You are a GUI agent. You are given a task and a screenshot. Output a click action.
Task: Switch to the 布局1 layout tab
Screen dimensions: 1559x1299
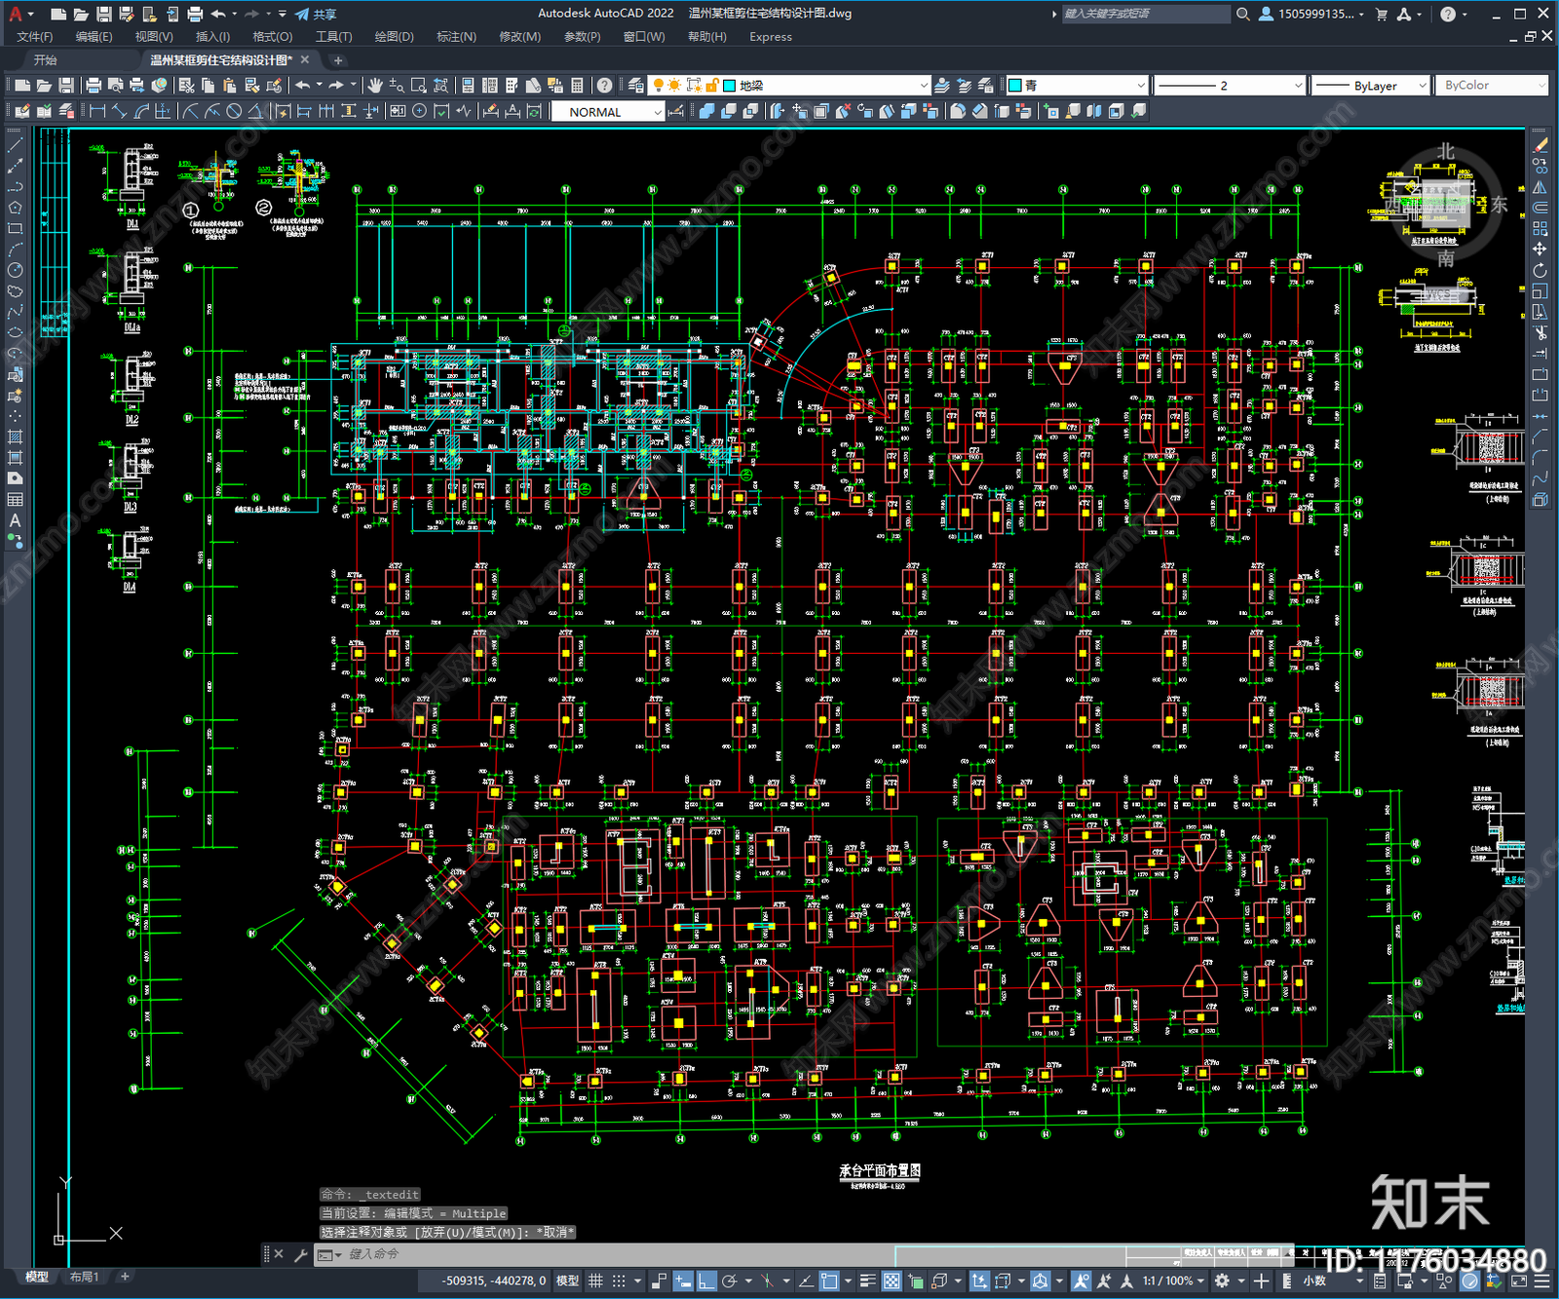point(85,1277)
